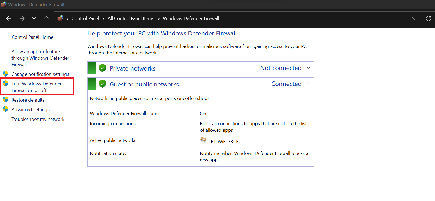Expand chevron after Control Panel breadcrumb
Image resolution: width=435 pixels, height=201 pixels.
[103, 18]
